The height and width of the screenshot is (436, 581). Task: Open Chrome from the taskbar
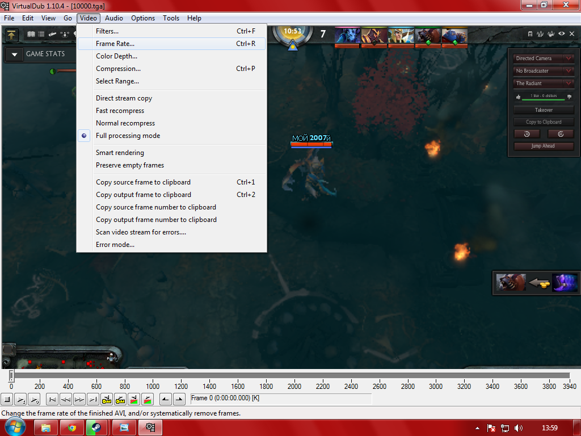(x=72, y=428)
